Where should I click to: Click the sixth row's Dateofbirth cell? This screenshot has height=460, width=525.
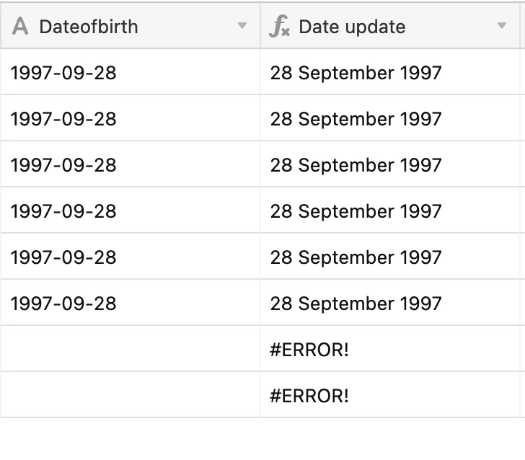pos(63,304)
